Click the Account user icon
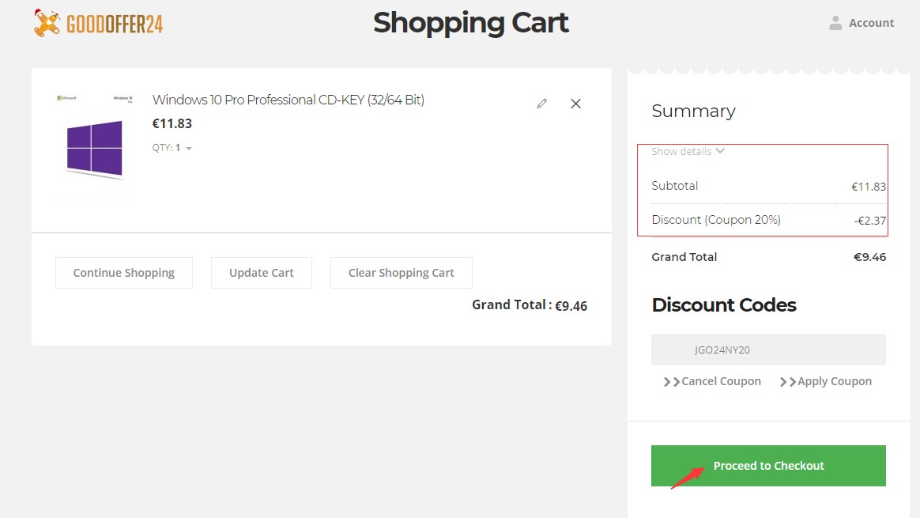 coord(835,23)
